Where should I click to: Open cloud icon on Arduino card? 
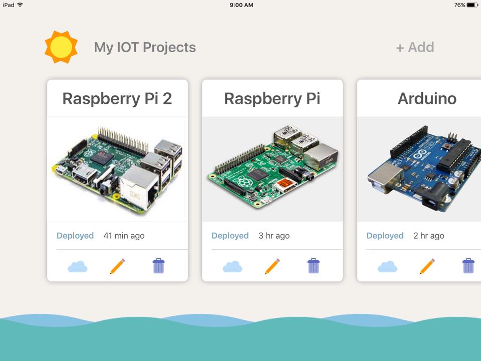pos(387,266)
